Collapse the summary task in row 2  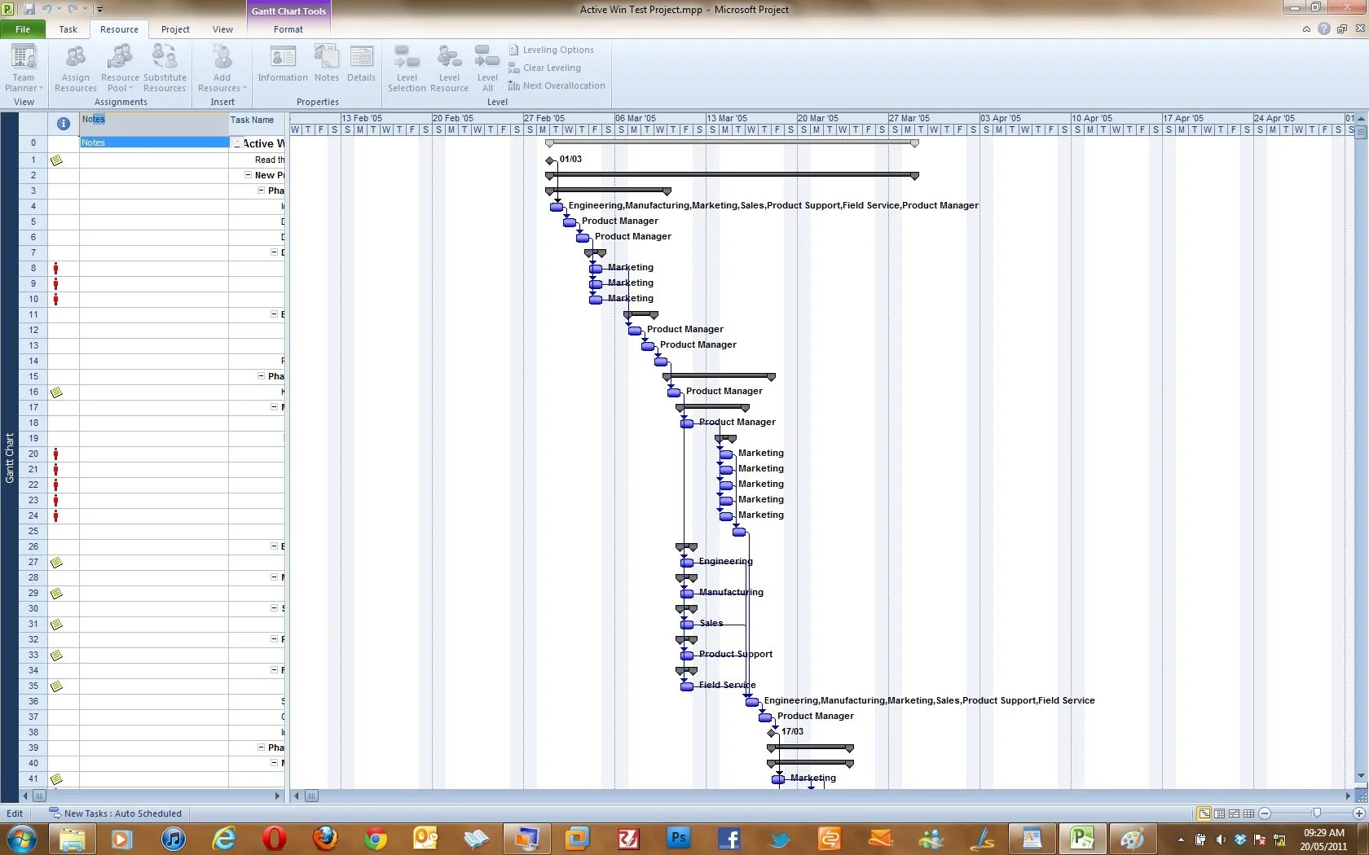pyautogui.click(x=248, y=175)
